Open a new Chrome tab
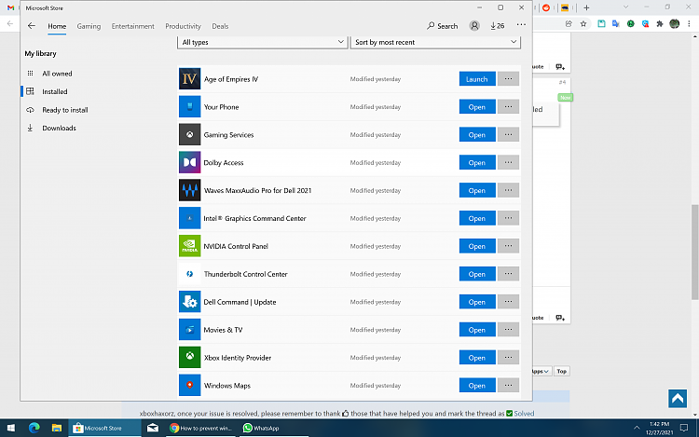Image resolution: width=699 pixels, height=437 pixels. [586, 7]
